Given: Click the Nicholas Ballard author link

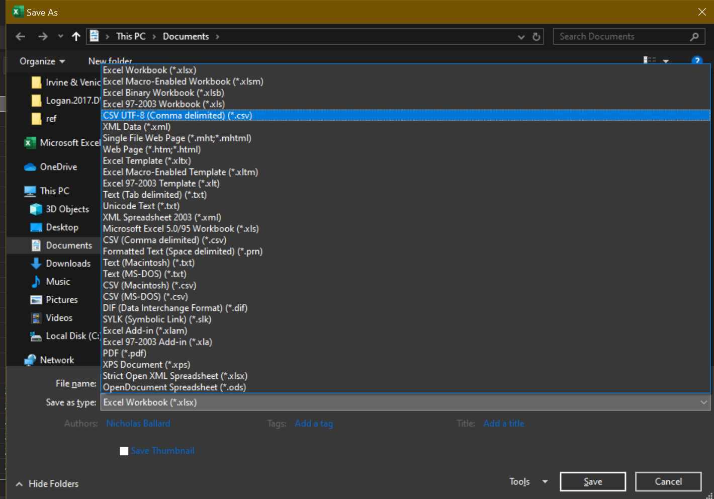Looking at the screenshot, I should point(138,424).
